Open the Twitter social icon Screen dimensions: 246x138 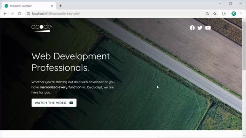pos(200,28)
